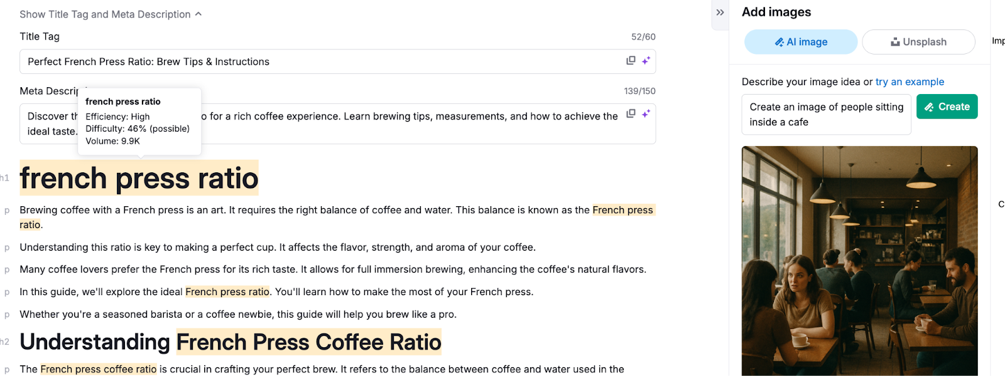Place cursor in 'Whether you're a seasoned barista' paragraph
The image size is (1005, 376).
pyautogui.click(x=237, y=315)
